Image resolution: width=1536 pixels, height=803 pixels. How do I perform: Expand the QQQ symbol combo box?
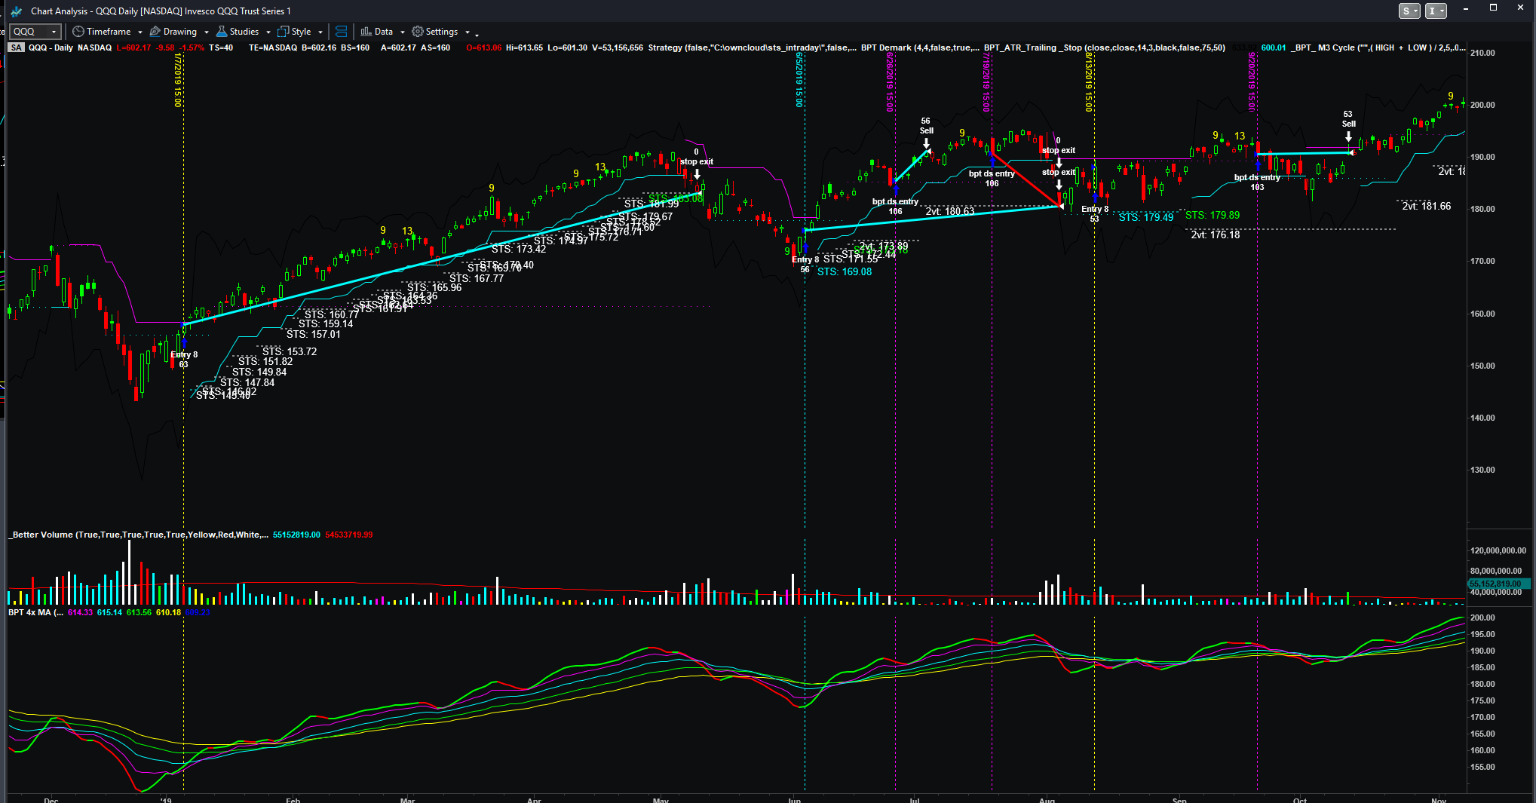point(54,32)
